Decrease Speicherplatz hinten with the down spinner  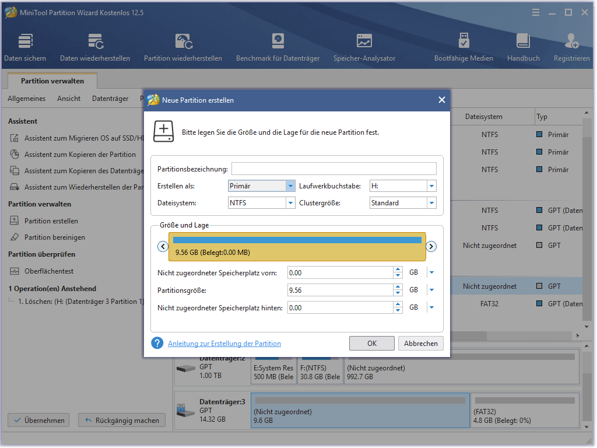coord(398,310)
